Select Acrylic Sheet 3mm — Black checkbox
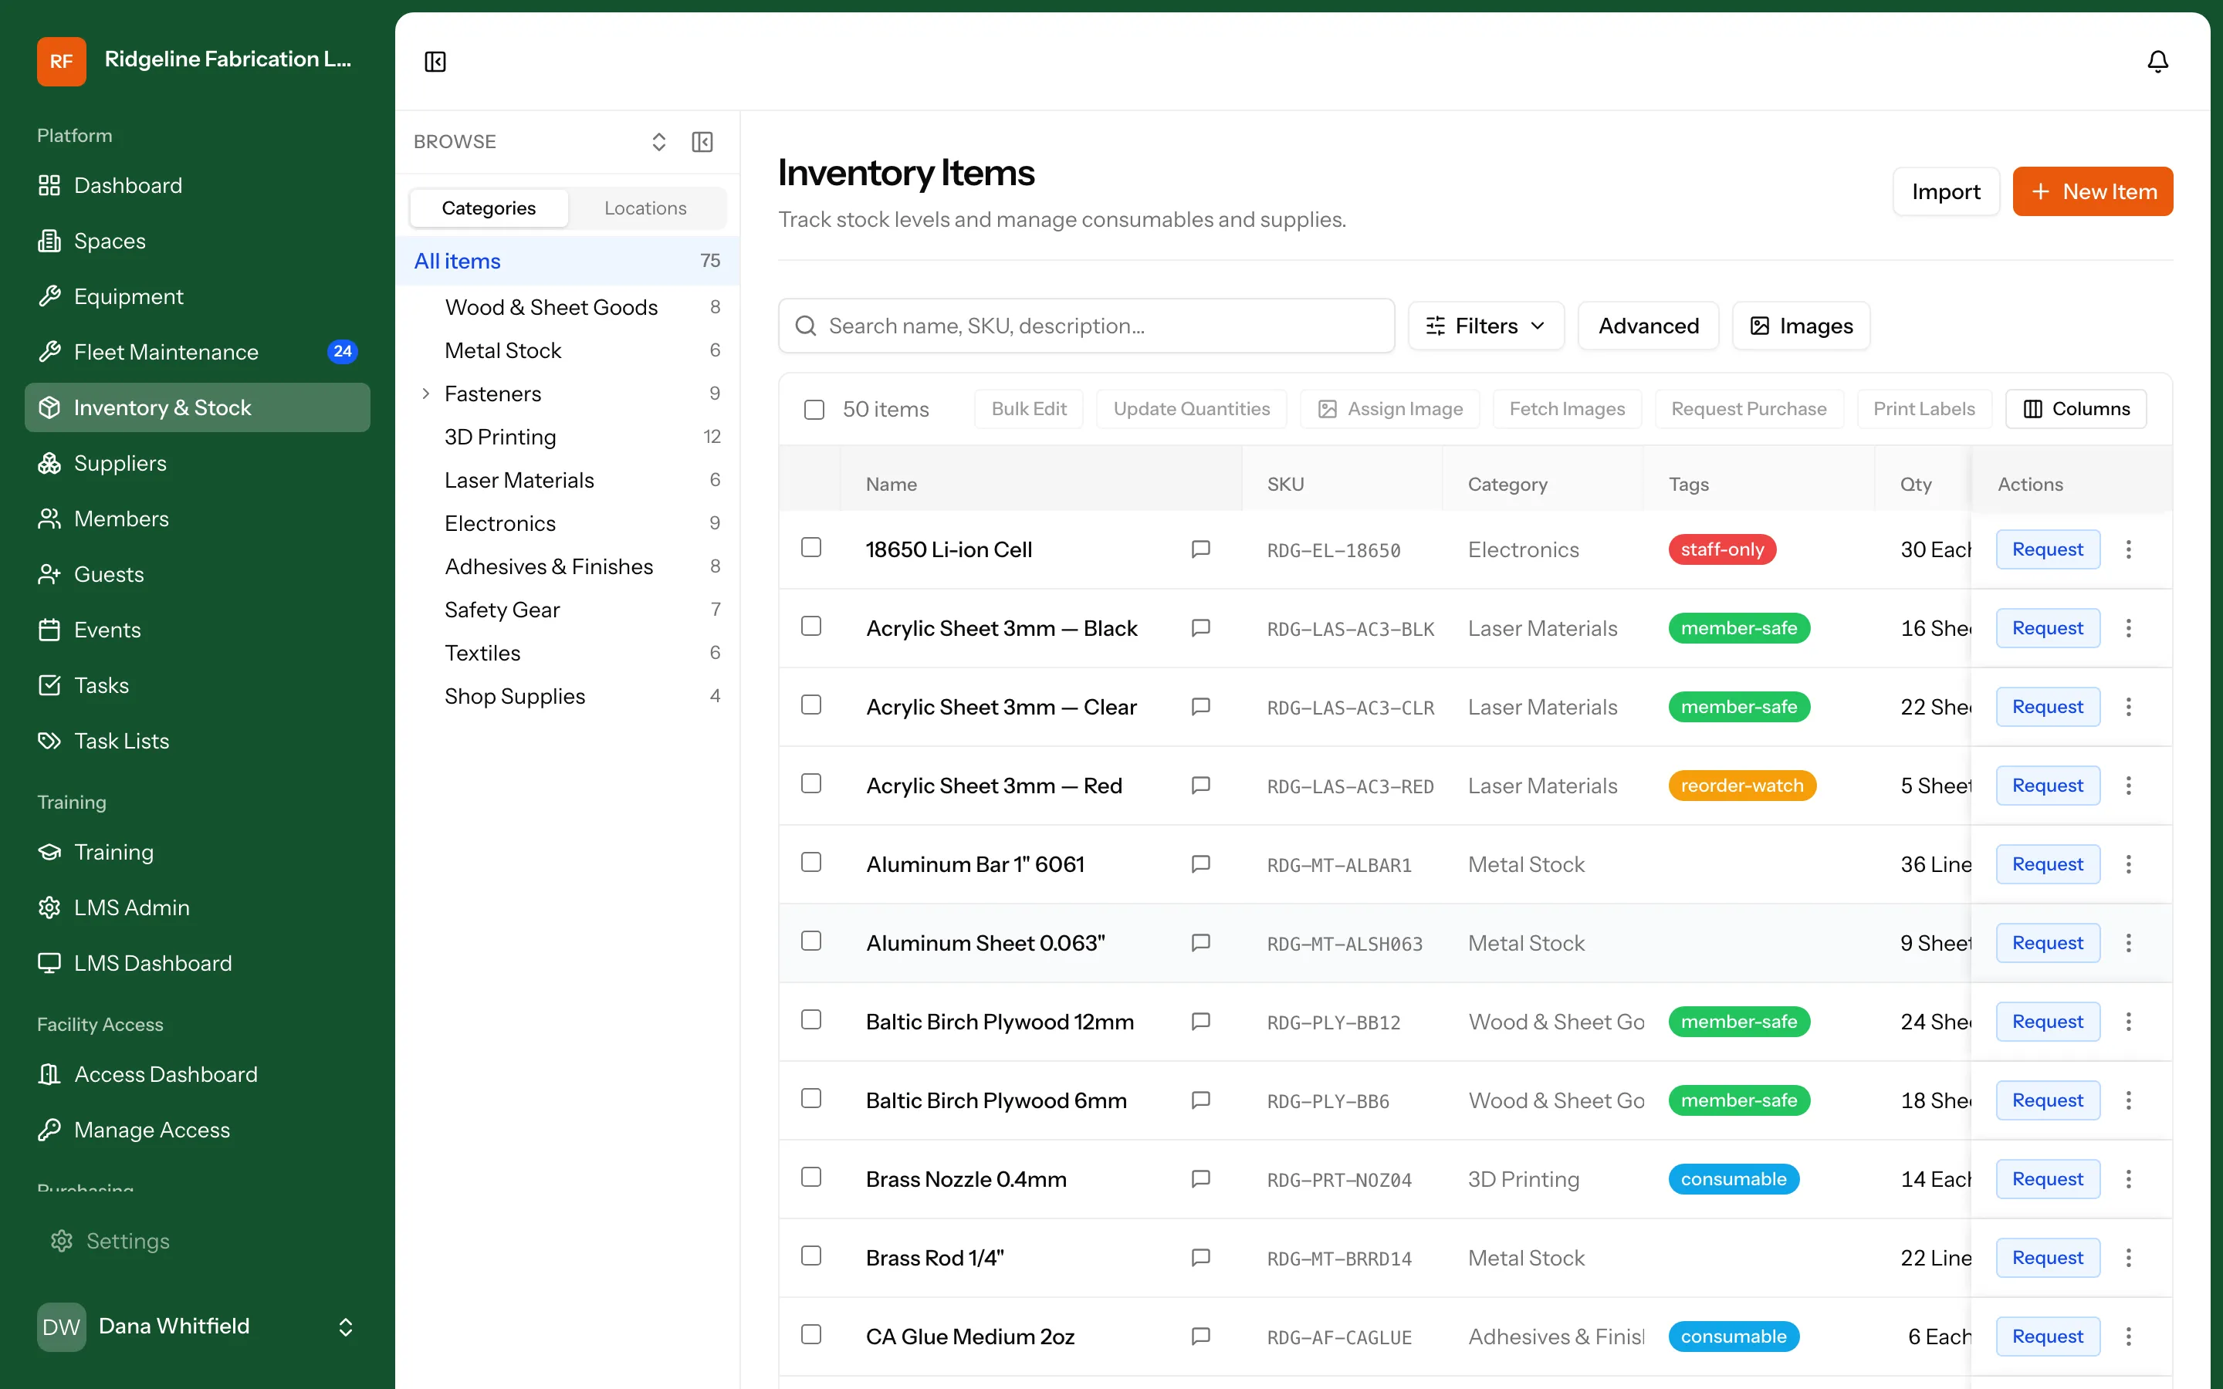 [811, 627]
